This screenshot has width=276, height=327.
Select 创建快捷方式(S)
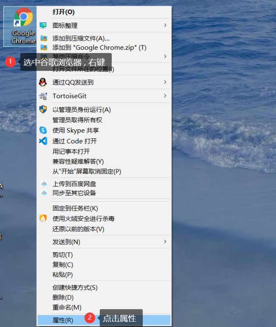click(104, 287)
